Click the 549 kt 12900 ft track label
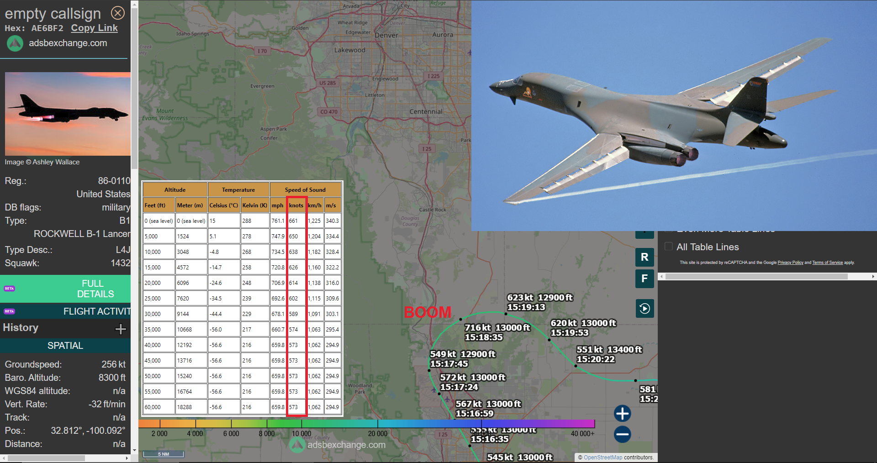Image resolution: width=877 pixels, height=463 pixels. (463, 359)
